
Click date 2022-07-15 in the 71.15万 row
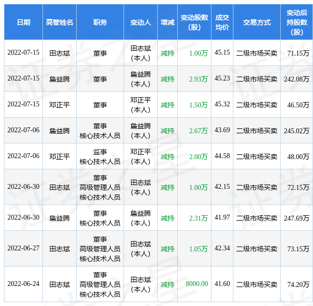click(x=23, y=52)
